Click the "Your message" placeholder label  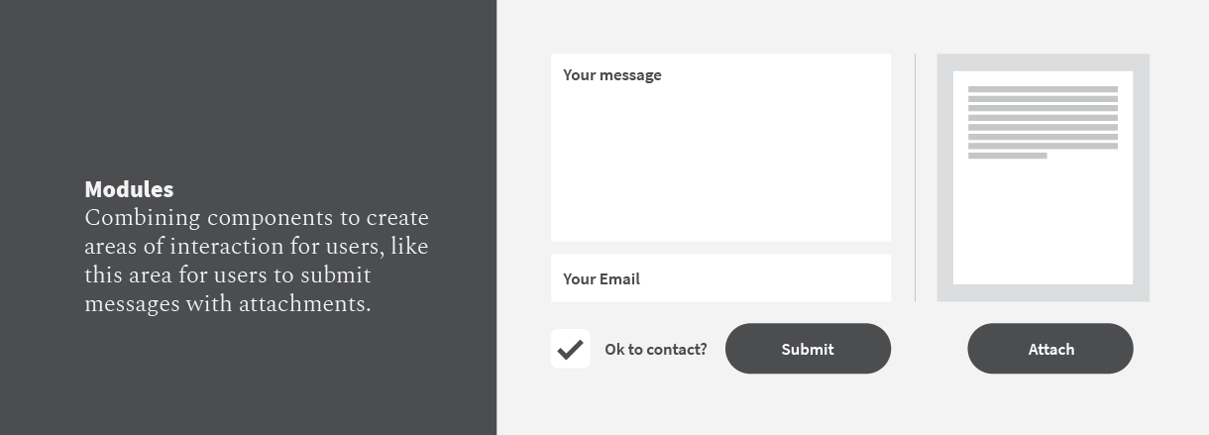612,75
